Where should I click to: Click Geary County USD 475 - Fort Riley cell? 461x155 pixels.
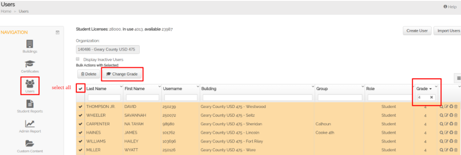point(232,141)
